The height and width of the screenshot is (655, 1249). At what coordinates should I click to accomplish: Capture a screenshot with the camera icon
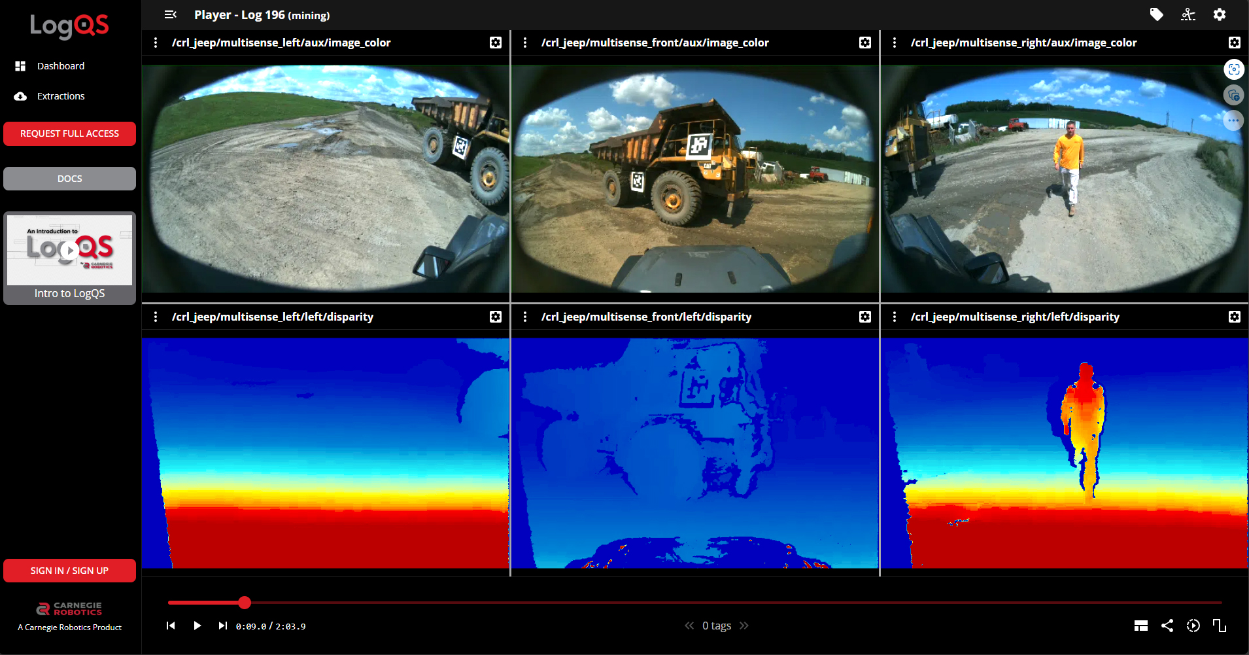pos(1235,69)
